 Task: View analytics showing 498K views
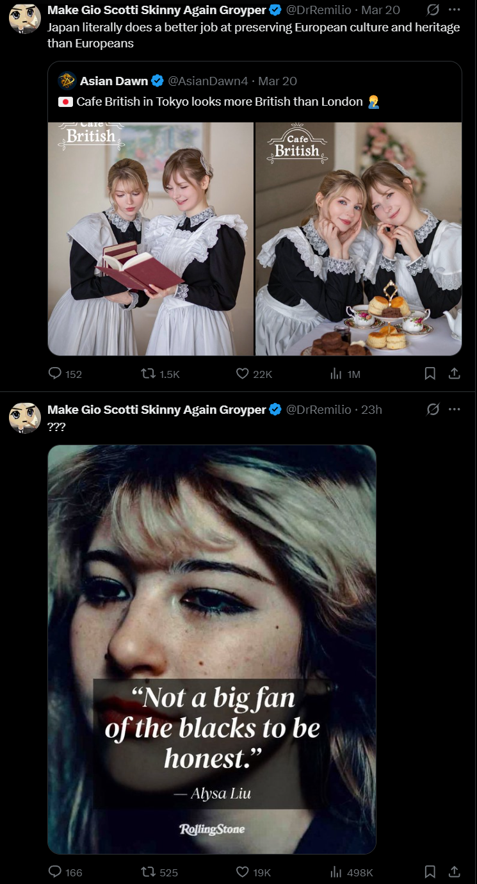(351, 872)
